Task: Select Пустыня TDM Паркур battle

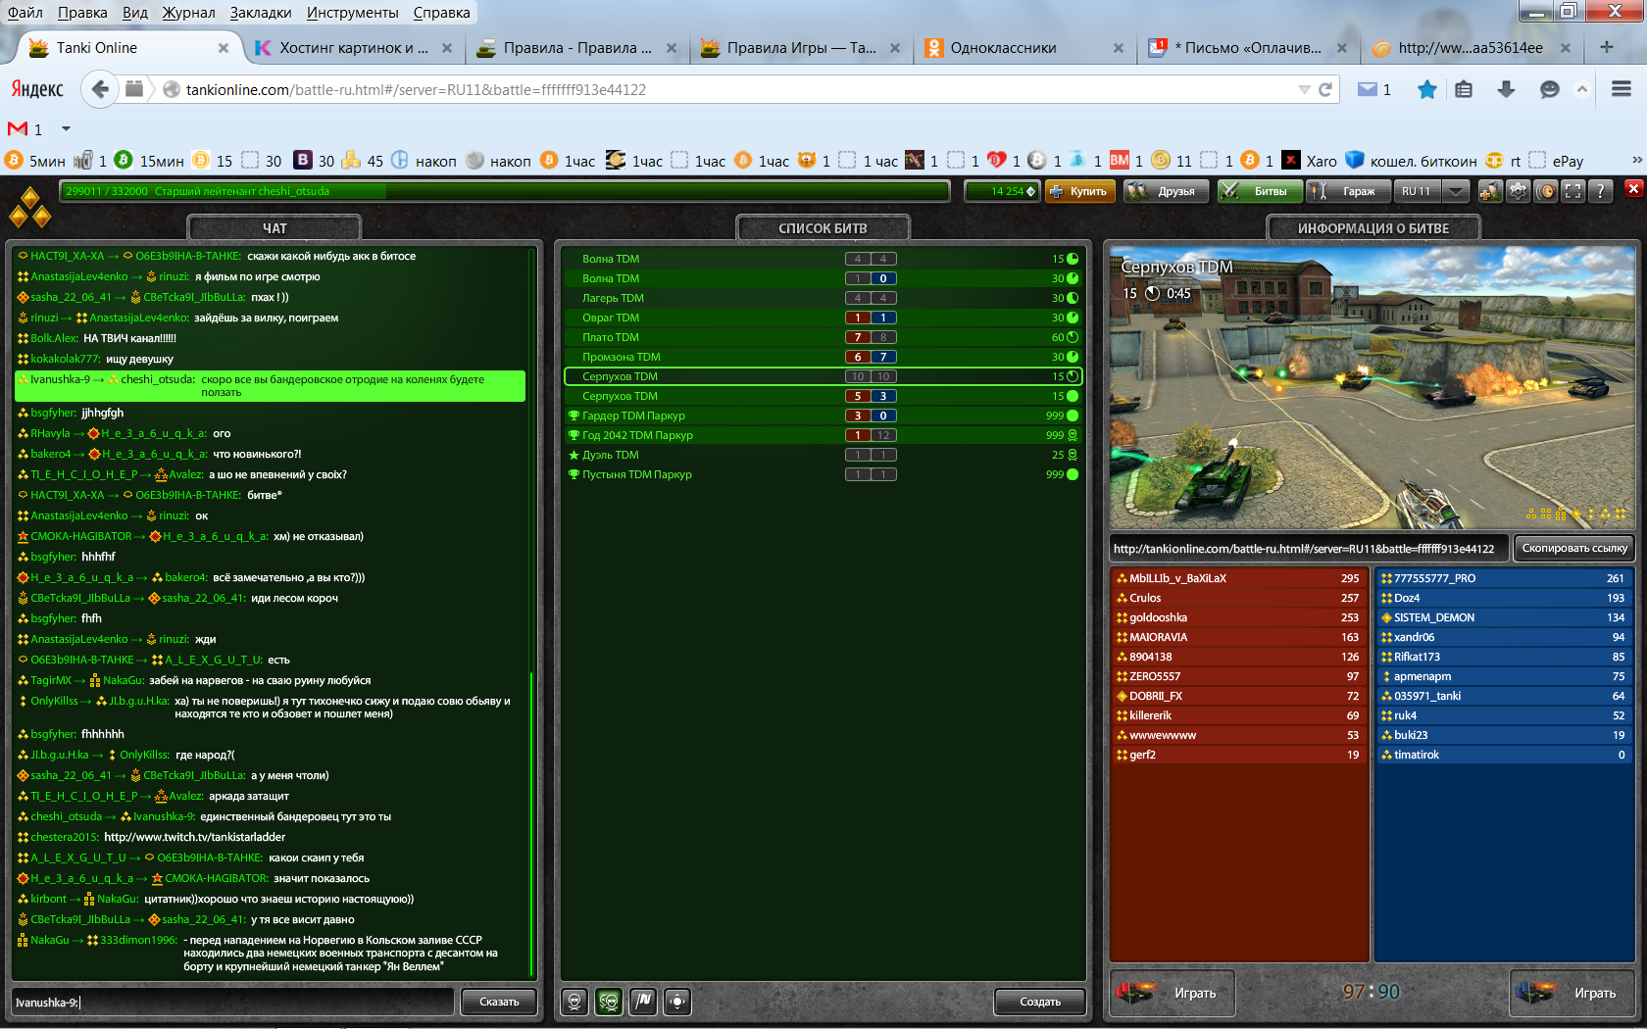Action: click(x=823, y=474)
